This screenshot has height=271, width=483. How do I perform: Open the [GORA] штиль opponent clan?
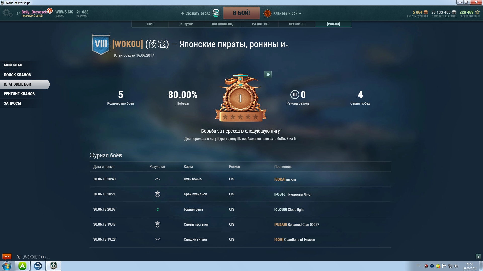coord(285,179)
